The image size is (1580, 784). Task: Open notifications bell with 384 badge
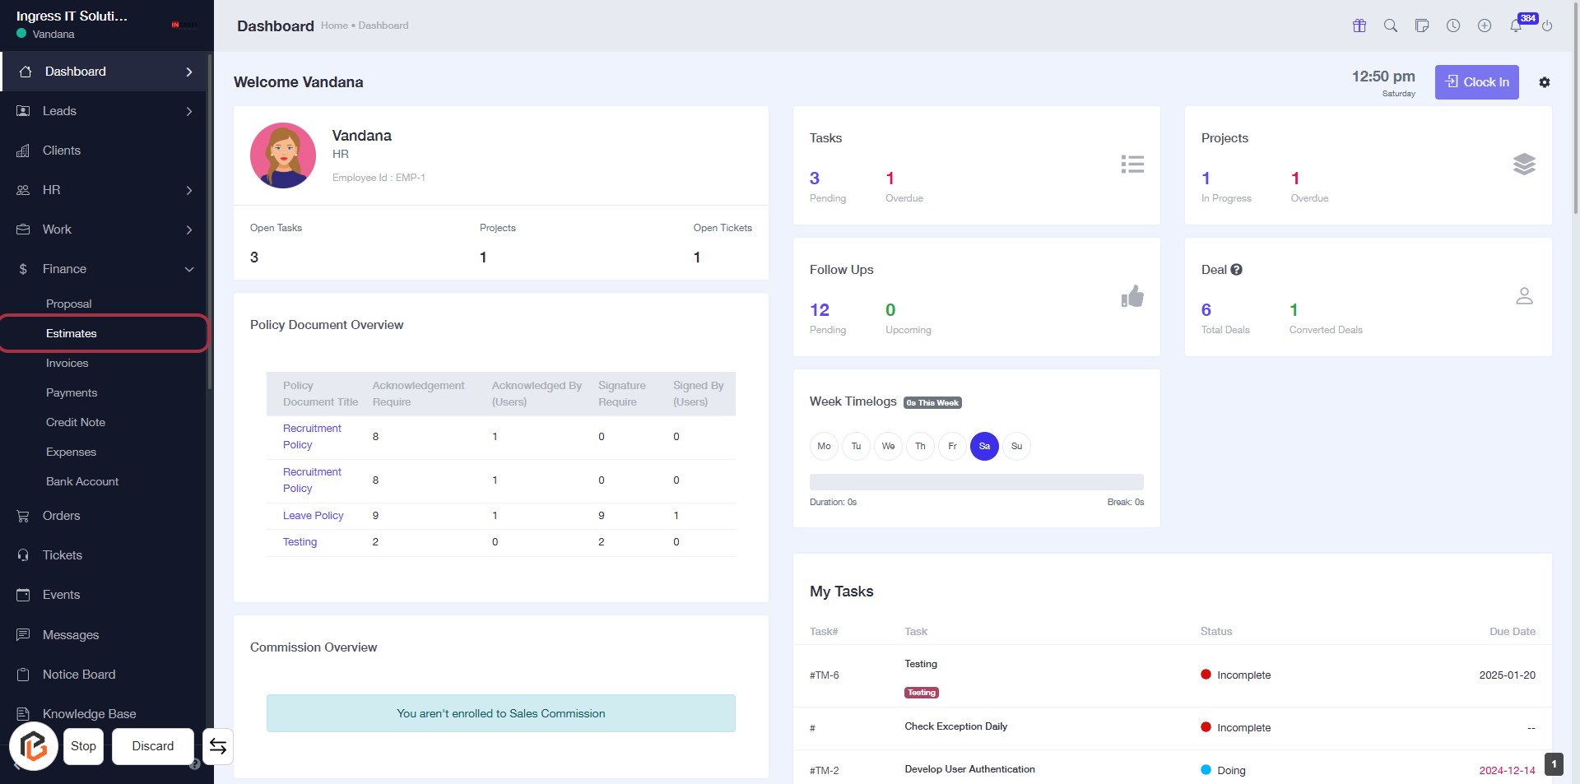1516,26
